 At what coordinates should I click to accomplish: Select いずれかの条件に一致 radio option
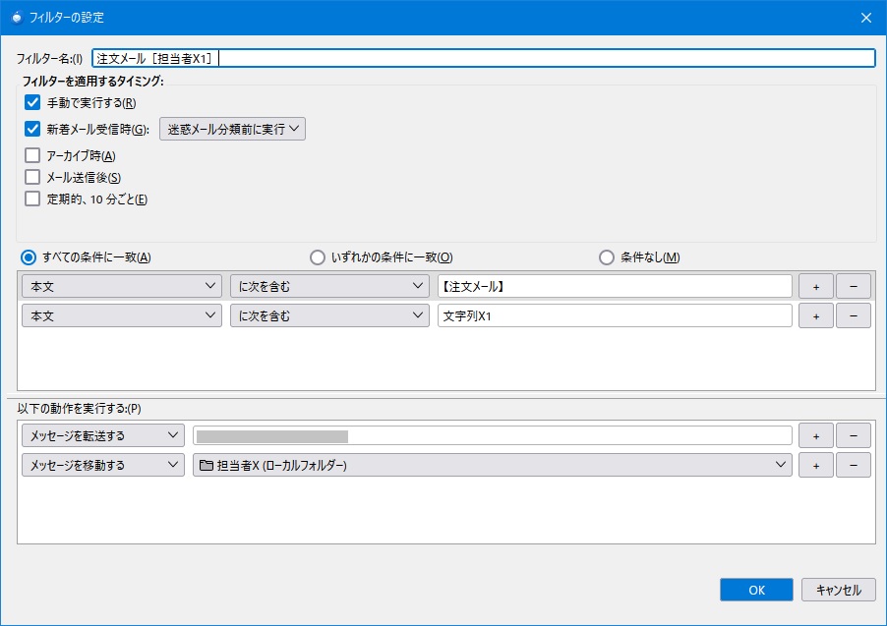pos(318,257)
